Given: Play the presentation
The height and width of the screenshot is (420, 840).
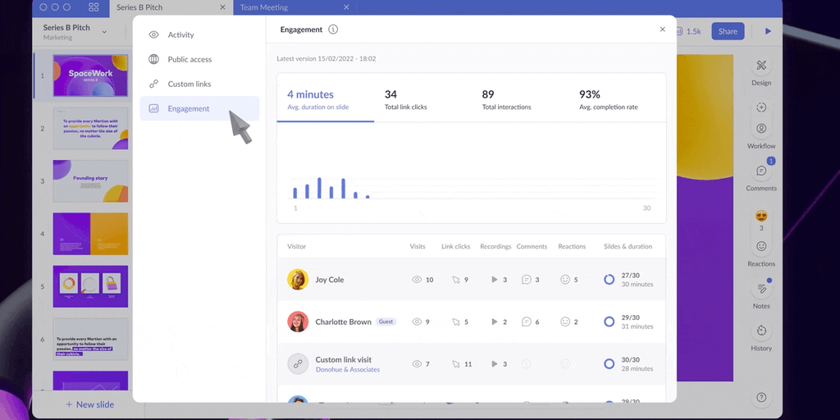Looking at the screenshot, I should [768, 31].
